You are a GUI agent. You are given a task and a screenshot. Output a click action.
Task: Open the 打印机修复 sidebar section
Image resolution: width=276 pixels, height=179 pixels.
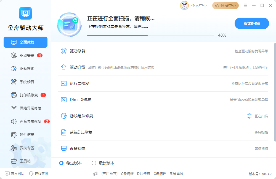coord(28,95)
